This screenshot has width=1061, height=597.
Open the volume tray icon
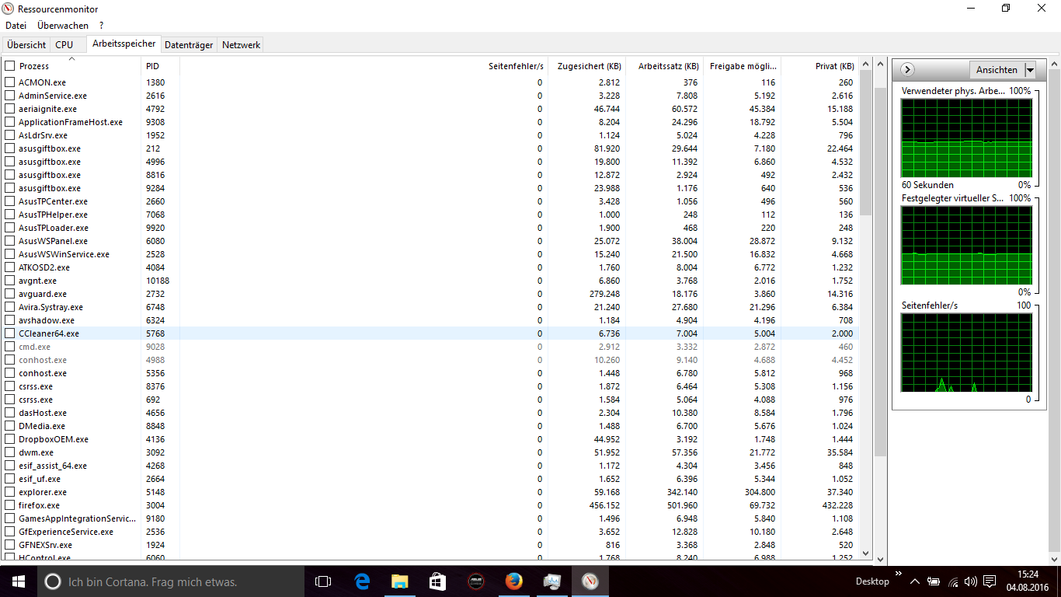coord(971,581)
